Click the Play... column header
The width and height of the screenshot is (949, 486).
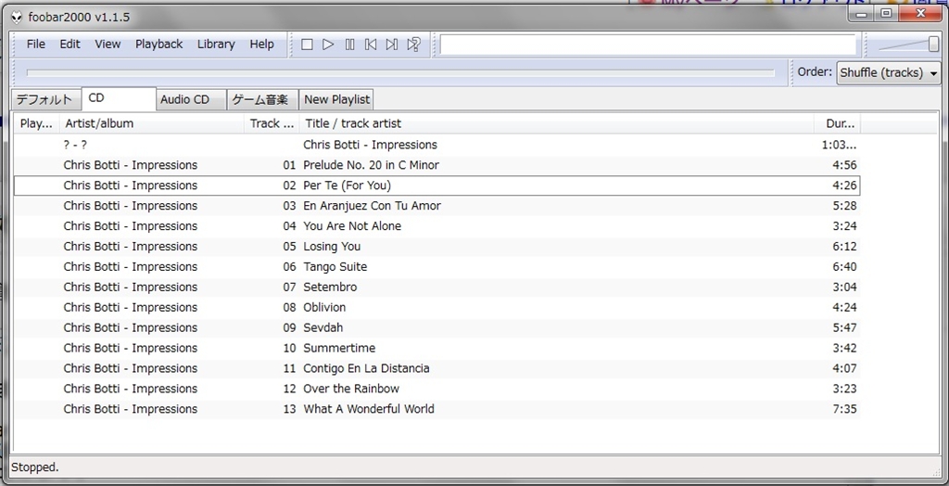click(x=36, y=123)
